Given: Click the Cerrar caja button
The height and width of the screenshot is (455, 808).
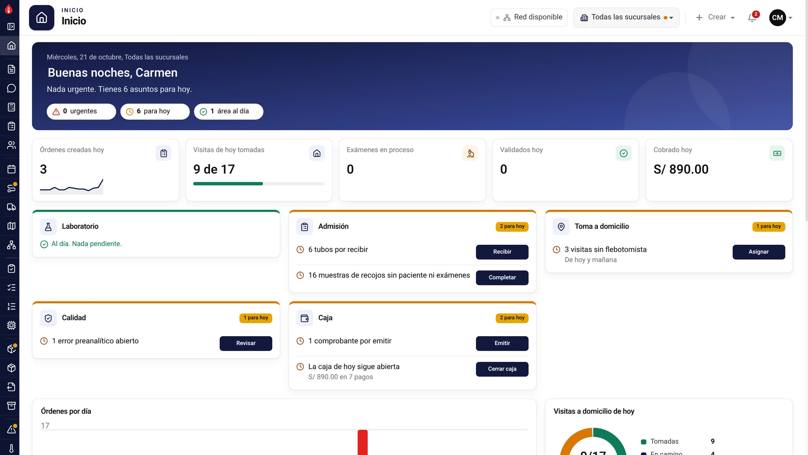Looking at the screenshot, I should coord(502,369).
